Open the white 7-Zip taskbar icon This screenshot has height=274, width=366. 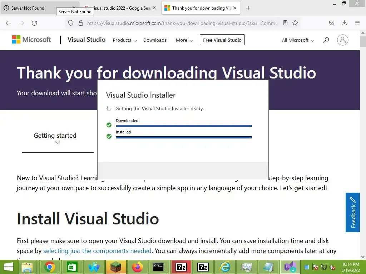tap(203, 267)
